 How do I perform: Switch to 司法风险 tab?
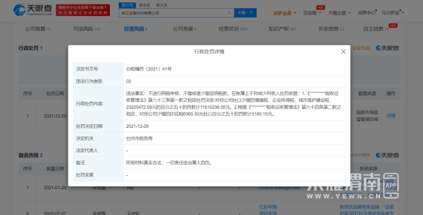86,29
